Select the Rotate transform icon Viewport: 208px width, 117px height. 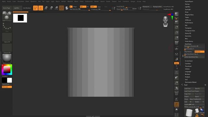tap(56, 8)
